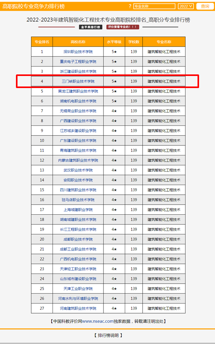Viewport: 215px width, 344px height.
Task: Click the question mark help icon
Action: [130, 6]
